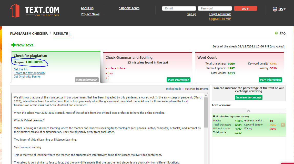The width and height of the screenshot is (294, 164).
Task: Open the About us page
Action: pyautogui.click(x=87, y=8)
